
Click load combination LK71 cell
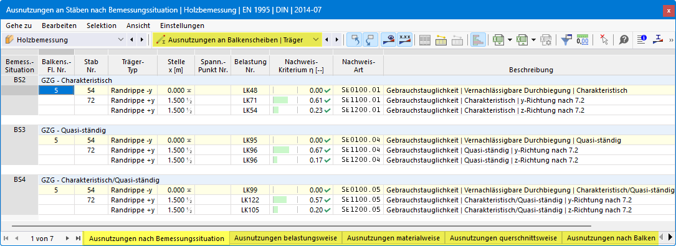(250, 100)
